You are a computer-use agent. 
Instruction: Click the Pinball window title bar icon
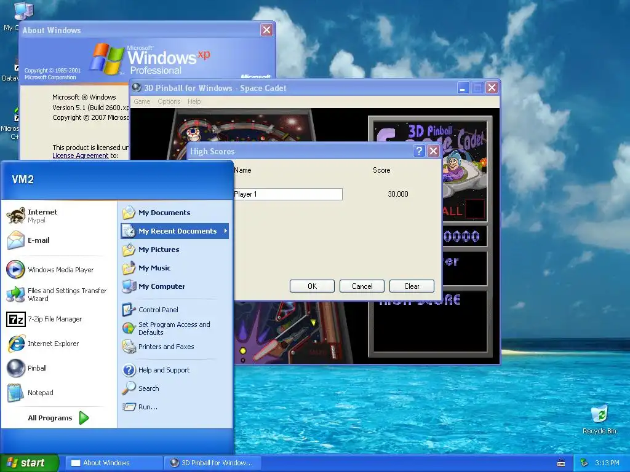[x=137, y=87]
